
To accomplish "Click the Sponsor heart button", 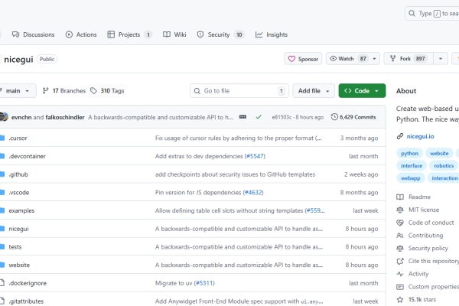I will tap(303, 59).
